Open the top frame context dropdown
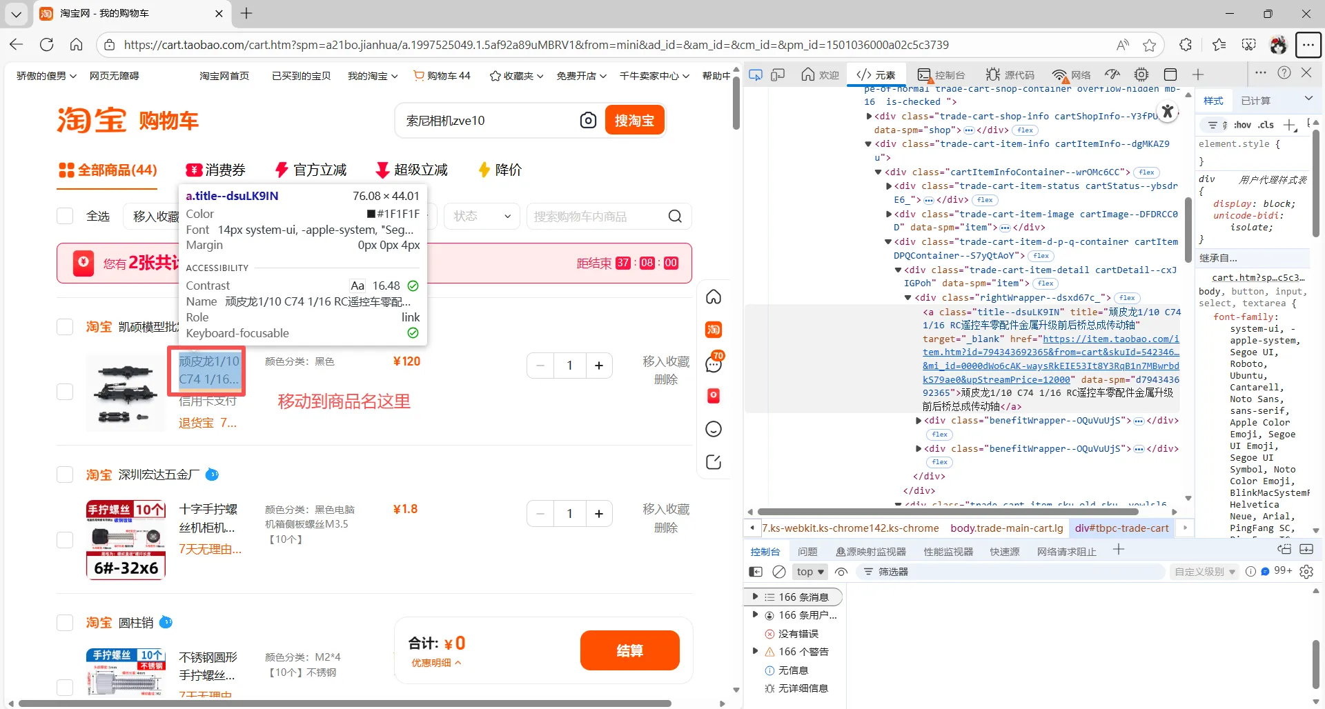1325x709 pixels. [809, 571]
